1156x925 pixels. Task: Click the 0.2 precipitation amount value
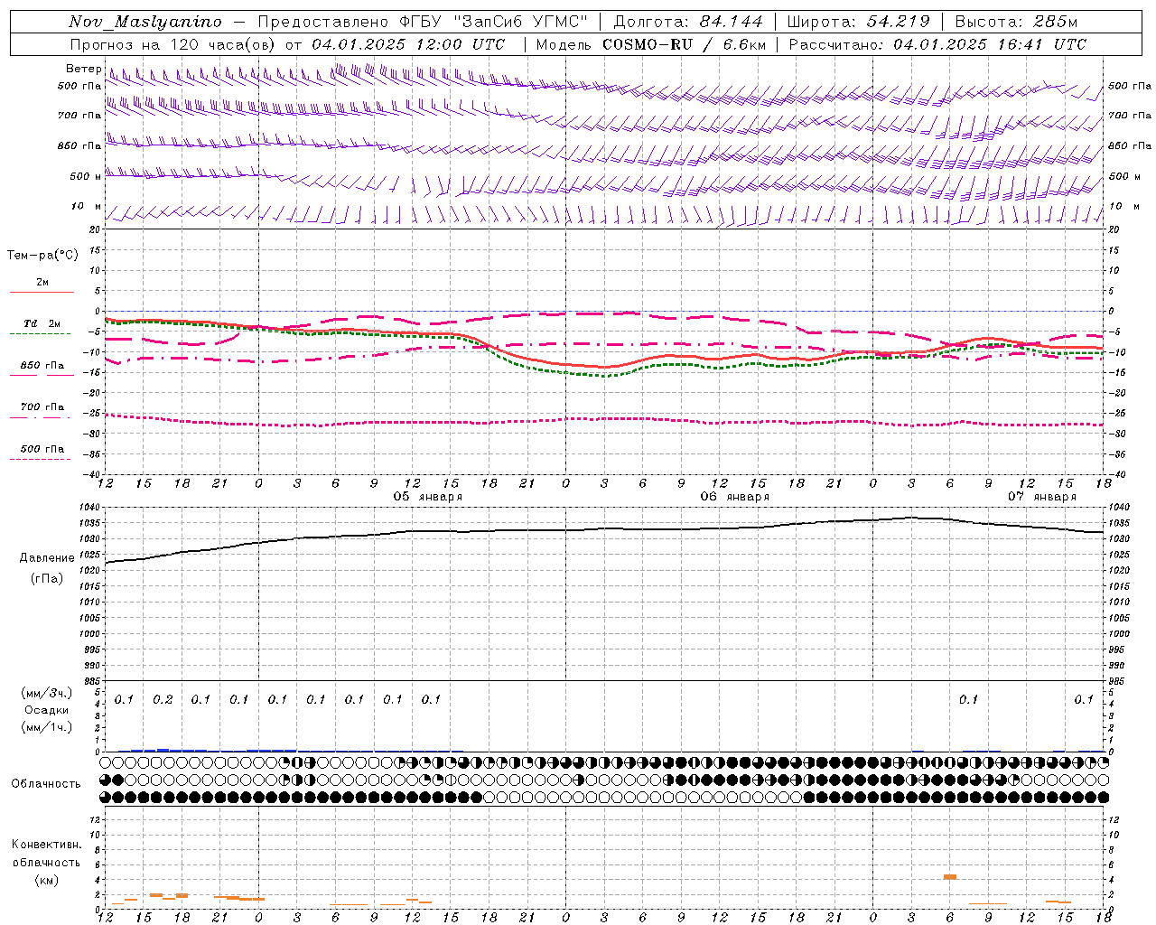163,699
